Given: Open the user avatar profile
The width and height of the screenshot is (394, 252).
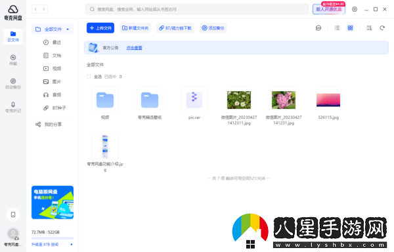Looking at the screenshot, I should (13, 234).
